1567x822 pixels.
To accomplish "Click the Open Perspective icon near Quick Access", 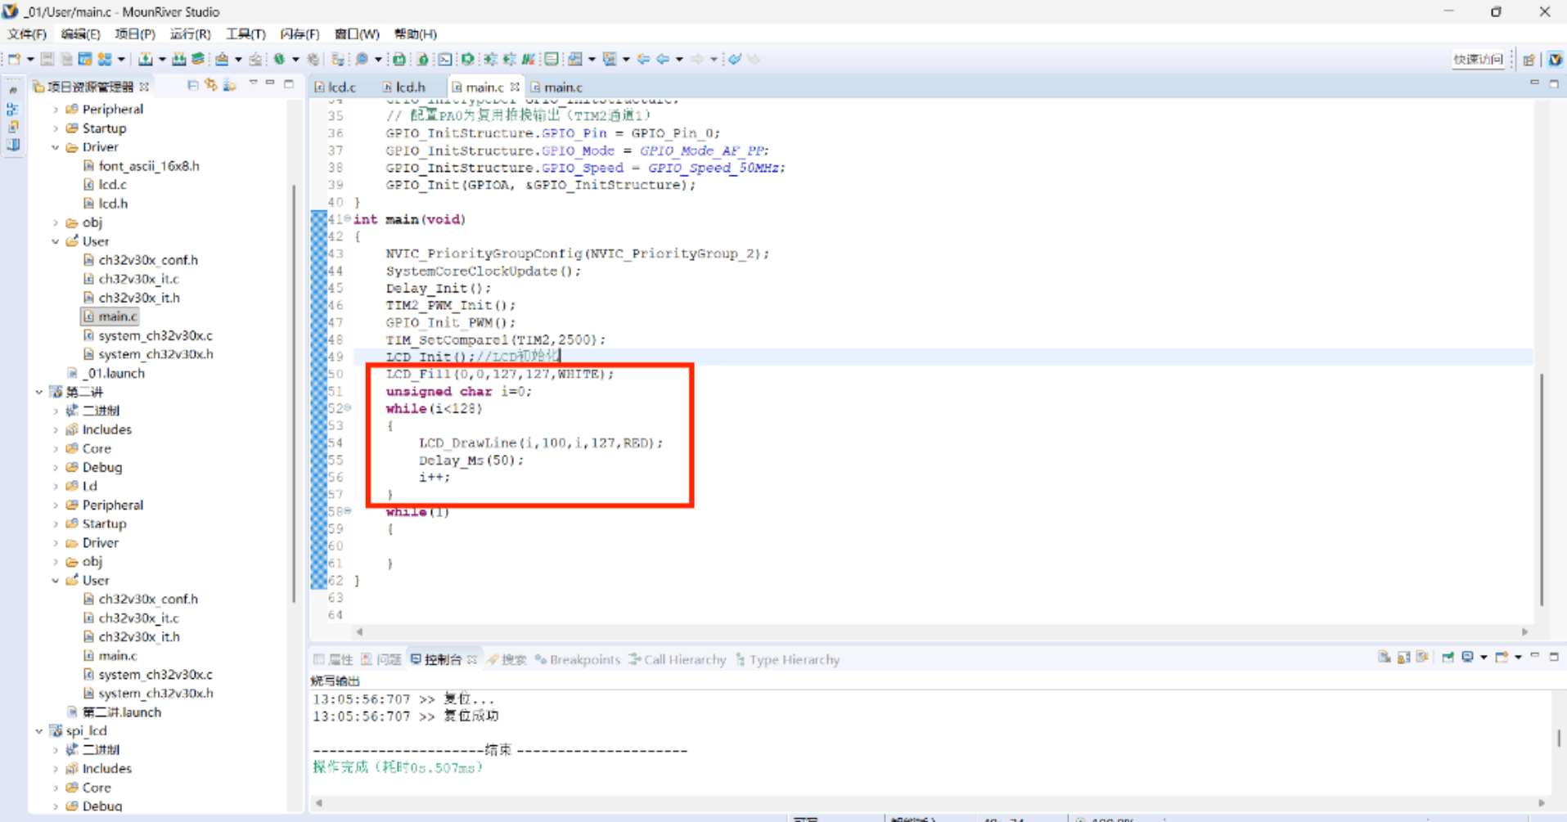I will 1529,59.
